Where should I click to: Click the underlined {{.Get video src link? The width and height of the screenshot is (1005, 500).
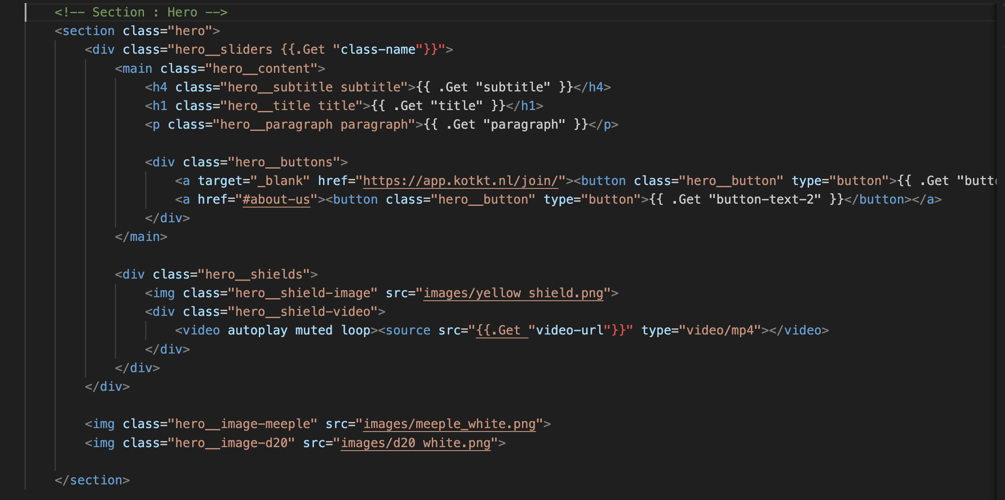click(502, 331)
